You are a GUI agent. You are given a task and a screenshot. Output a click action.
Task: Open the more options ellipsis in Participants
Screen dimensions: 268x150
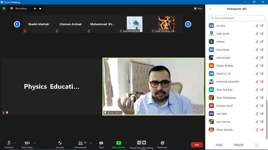(x=256, y=145)
